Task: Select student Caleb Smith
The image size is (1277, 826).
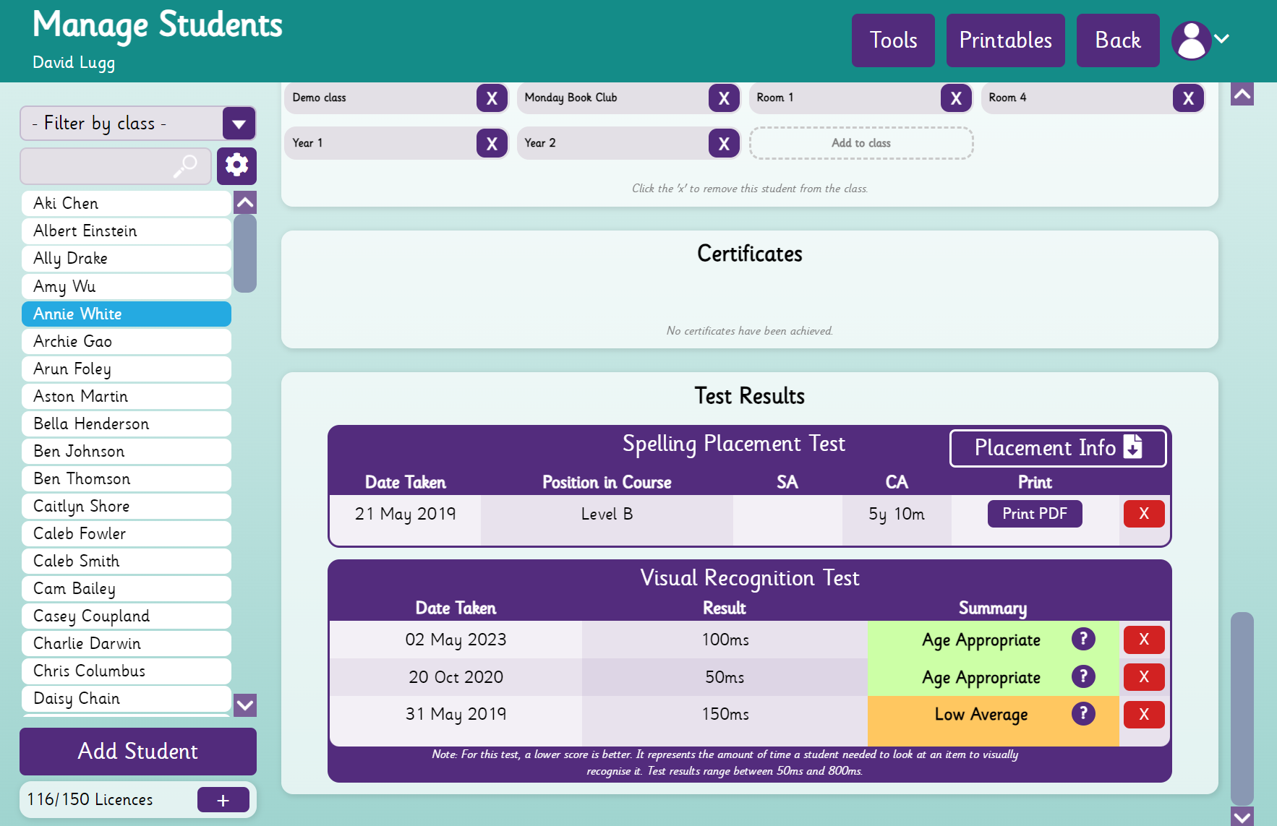Action: pyautogui.click(x=127, y=562)
